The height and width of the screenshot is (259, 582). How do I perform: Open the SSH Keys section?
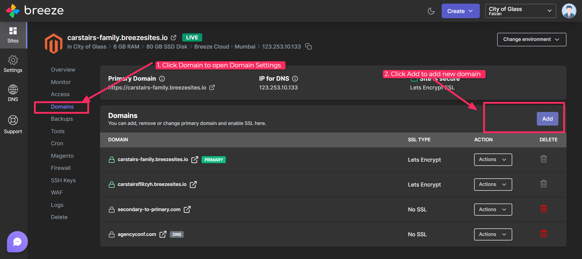tap(63, 180)
